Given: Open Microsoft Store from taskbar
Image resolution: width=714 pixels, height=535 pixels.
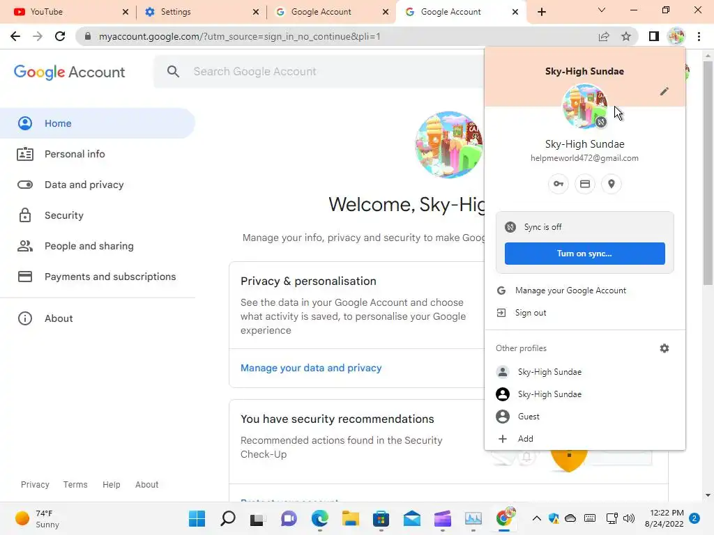Looking at the screenshot, I should coord(381,518).
